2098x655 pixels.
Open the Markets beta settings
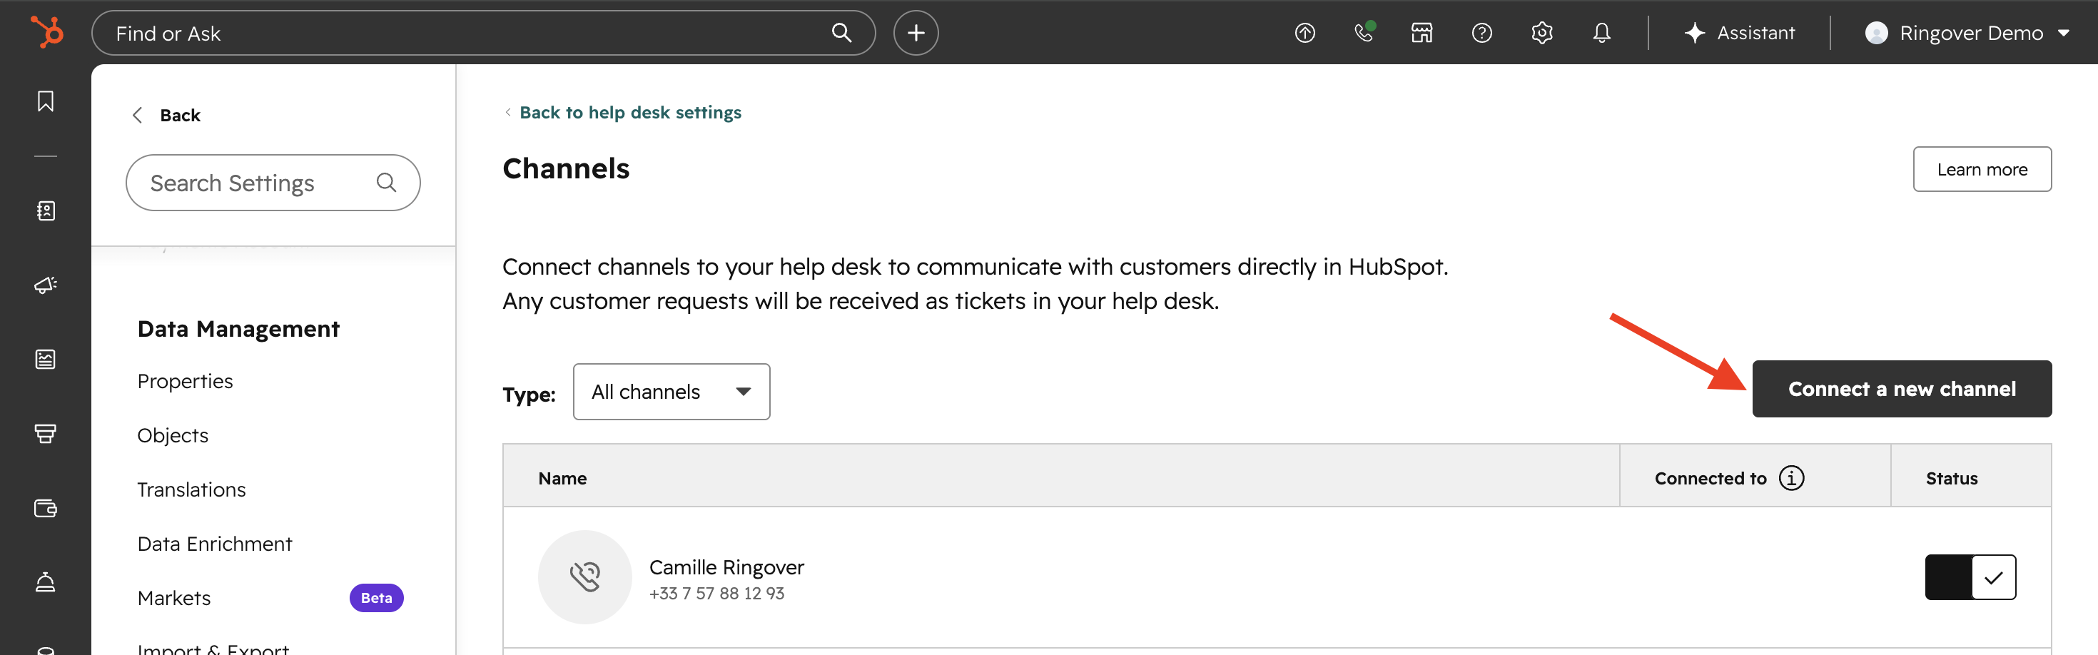pyautogui.click(x=173, y=598)
